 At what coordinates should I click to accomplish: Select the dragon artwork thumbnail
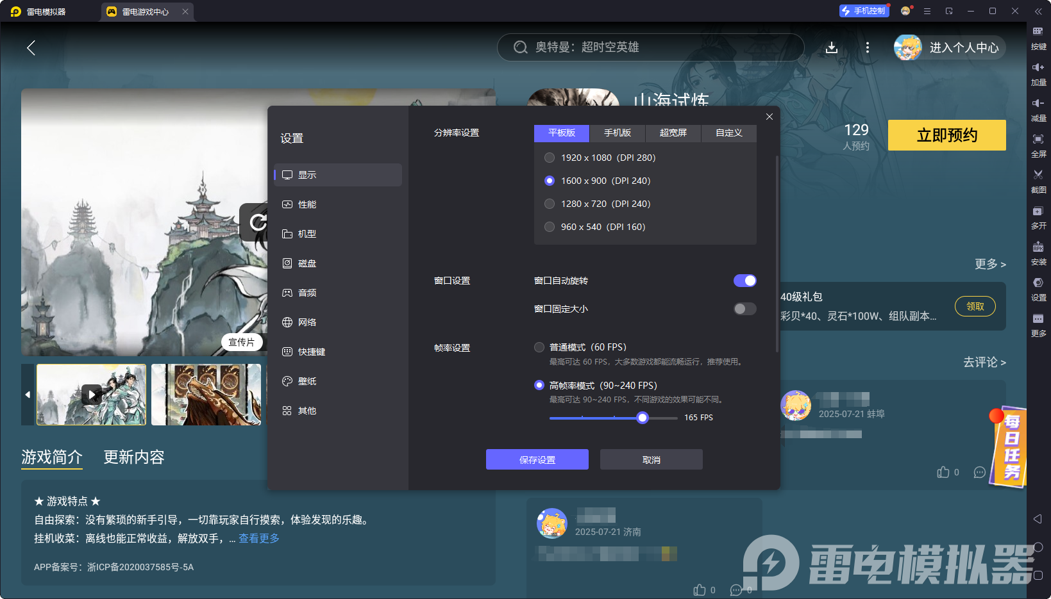click(x=206, y=395)
